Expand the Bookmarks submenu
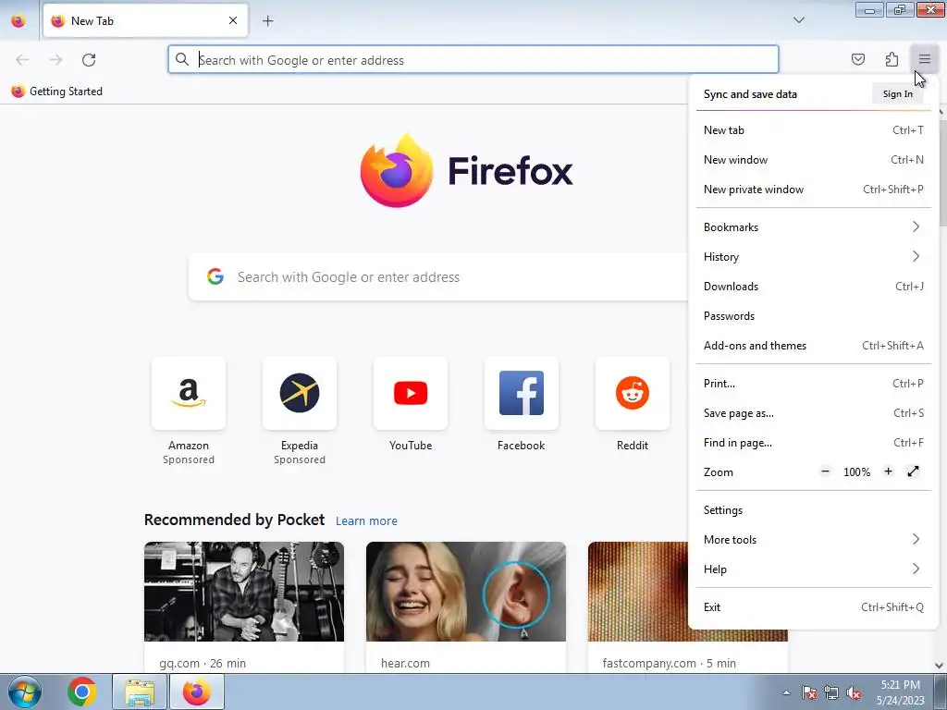947x710 pixels. [813, 227]
